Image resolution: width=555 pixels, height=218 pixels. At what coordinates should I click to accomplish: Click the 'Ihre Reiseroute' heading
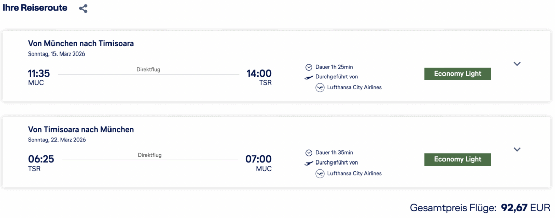pos(35,8)
